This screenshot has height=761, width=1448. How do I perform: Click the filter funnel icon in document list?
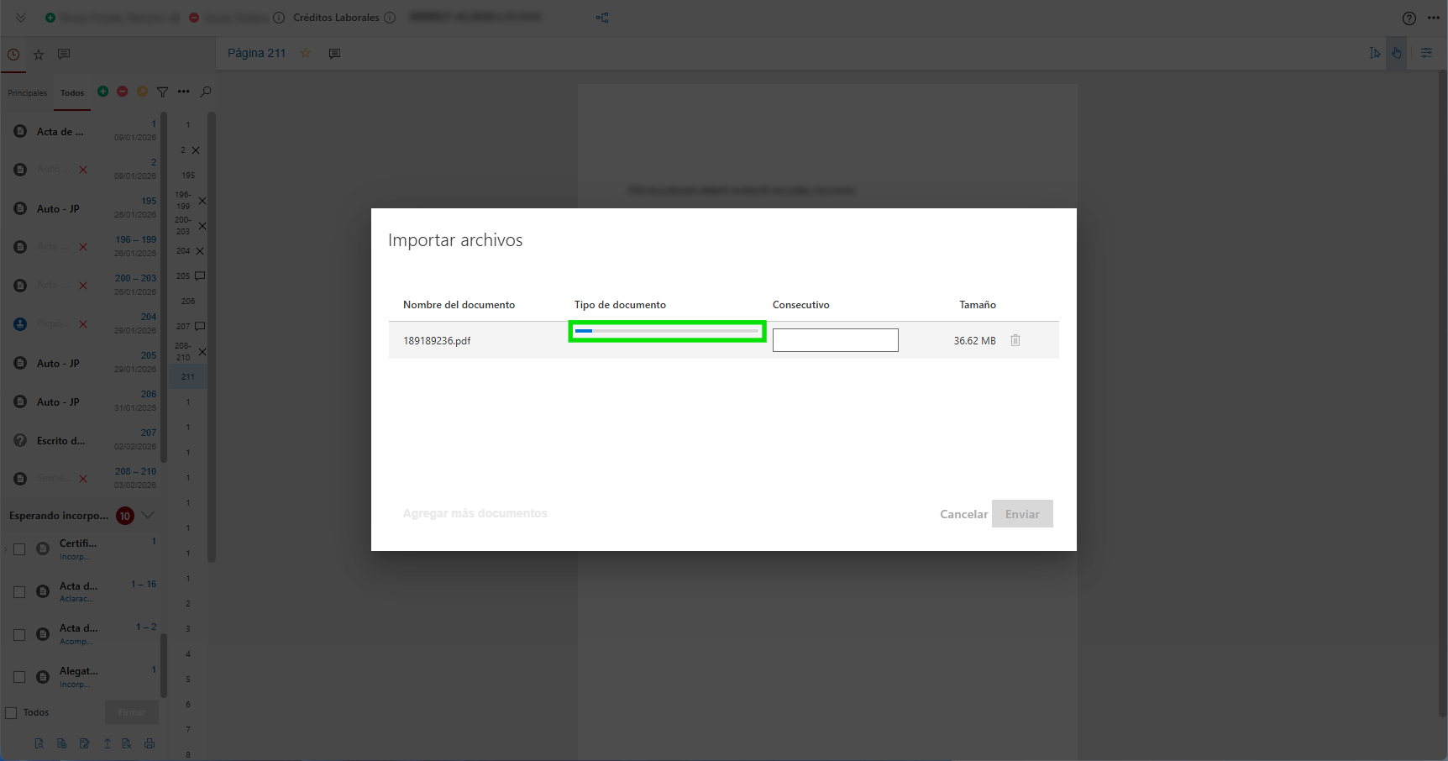[163, 92]
